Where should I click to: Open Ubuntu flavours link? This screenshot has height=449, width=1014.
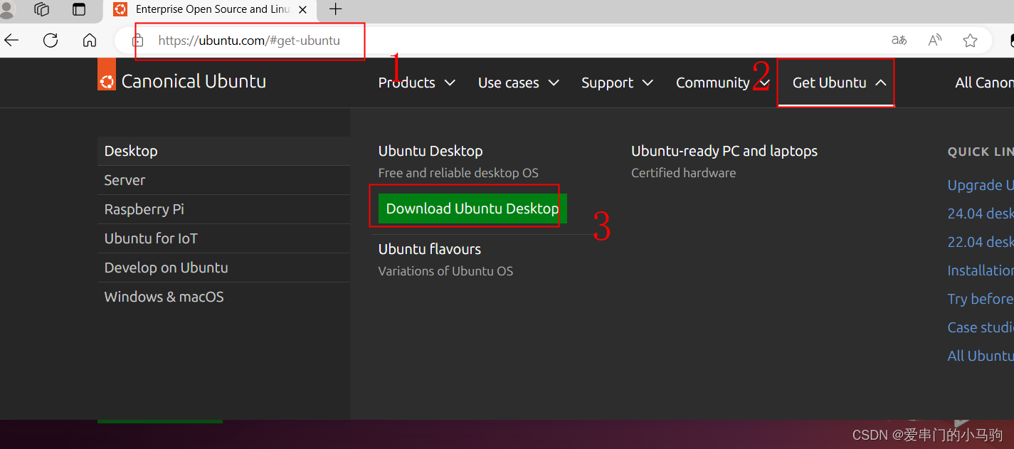tap(430, 249)
